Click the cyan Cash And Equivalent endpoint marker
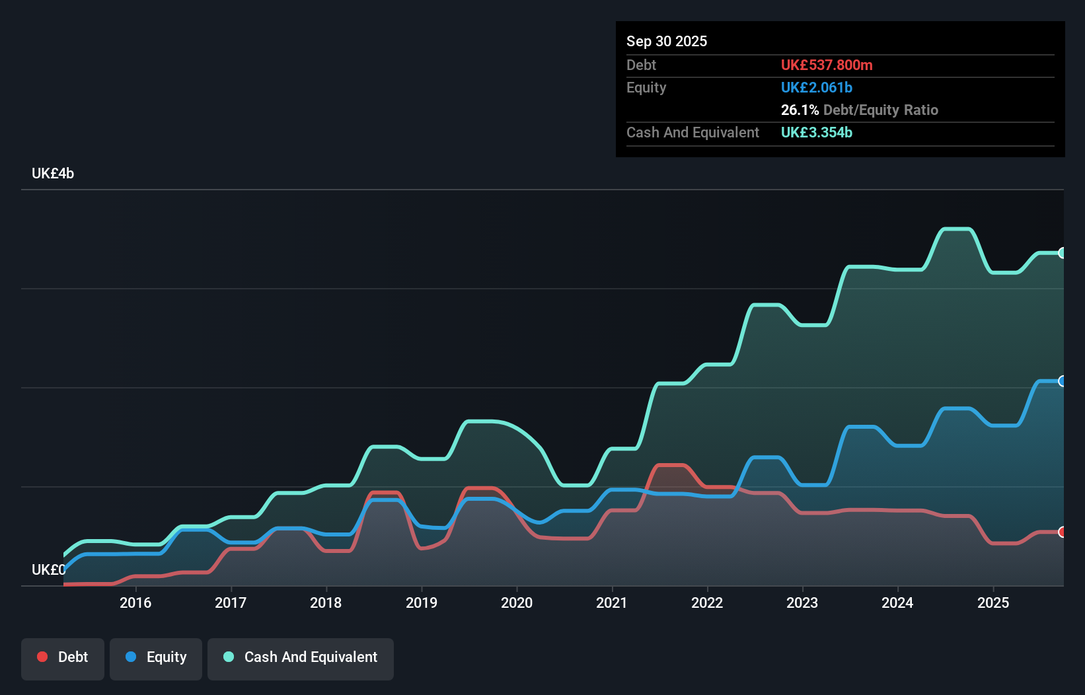This screenshot has height=695, width=1085. 1062,253
